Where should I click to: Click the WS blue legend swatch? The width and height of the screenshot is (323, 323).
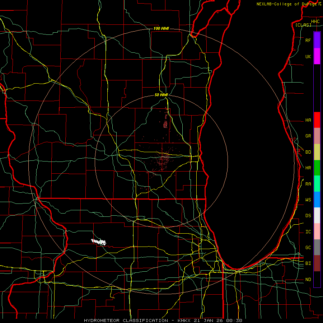tap(317, 200)
